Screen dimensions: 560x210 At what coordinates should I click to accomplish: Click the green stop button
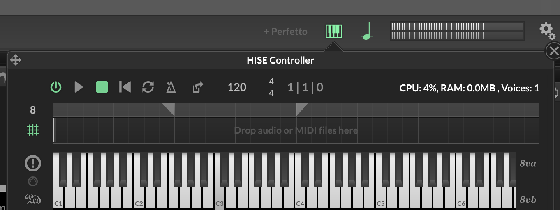[102, 87]
